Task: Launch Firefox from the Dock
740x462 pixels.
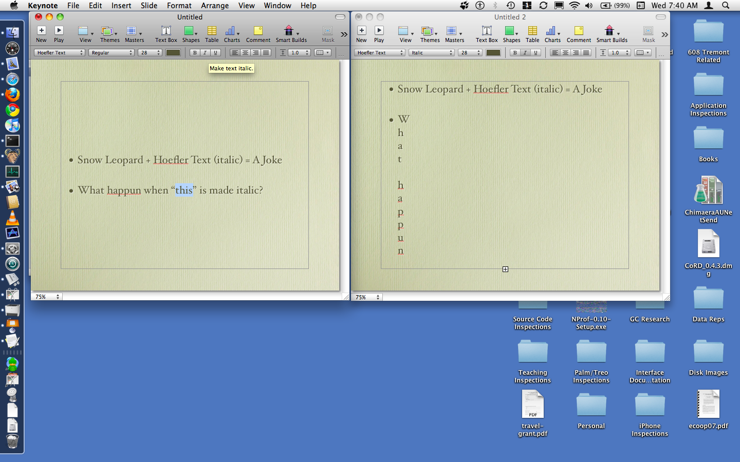Action: point(12,94)
